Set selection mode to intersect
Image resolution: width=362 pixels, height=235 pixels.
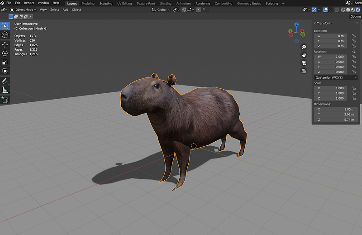(x=30, y=16)
